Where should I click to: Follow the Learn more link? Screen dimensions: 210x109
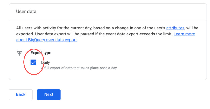(x=184, y=34)
